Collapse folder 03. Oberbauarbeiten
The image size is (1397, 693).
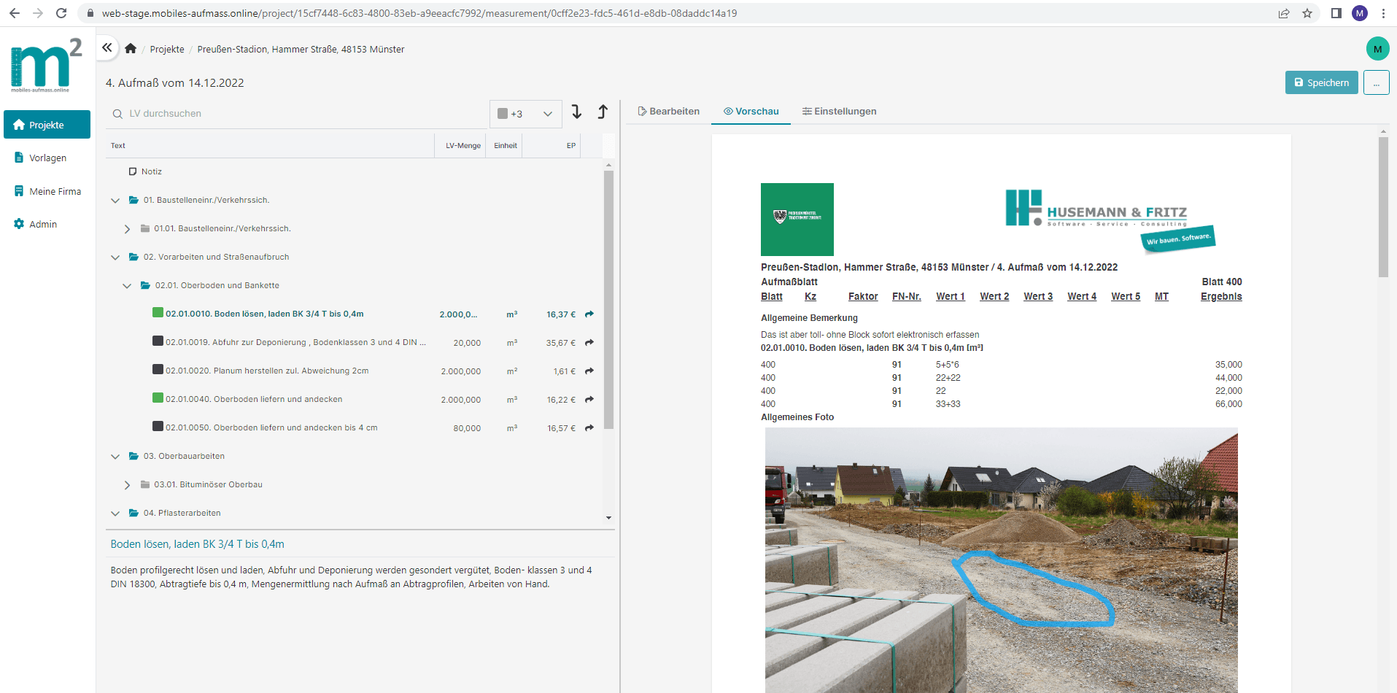point(115,457)
